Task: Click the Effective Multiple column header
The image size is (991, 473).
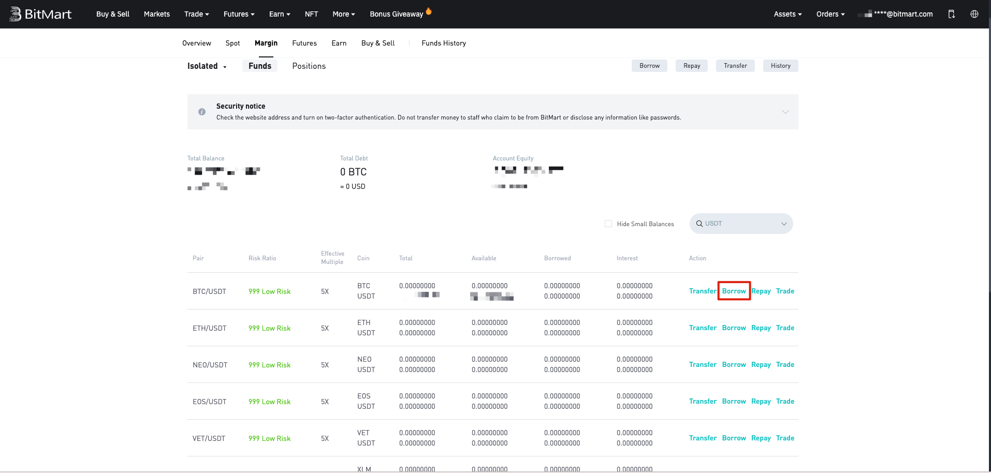Action: [332, 258]
